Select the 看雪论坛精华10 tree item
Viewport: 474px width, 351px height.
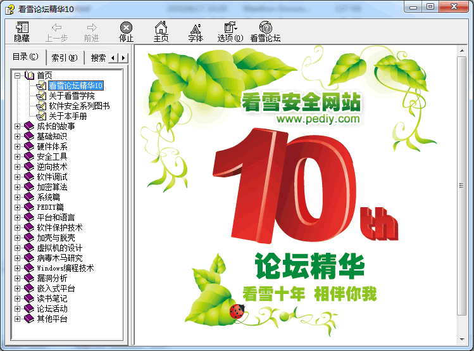76,86
